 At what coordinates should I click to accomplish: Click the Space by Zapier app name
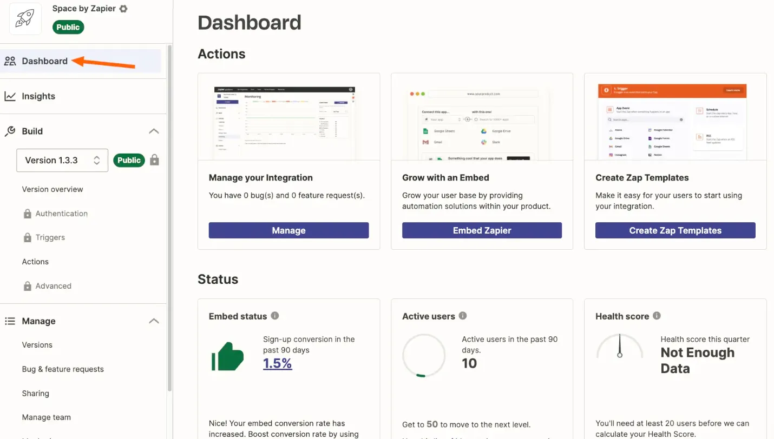point(84,9)
